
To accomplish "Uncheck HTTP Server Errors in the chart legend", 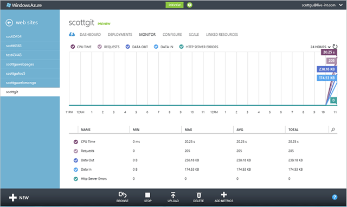I will tap(182, 47).
